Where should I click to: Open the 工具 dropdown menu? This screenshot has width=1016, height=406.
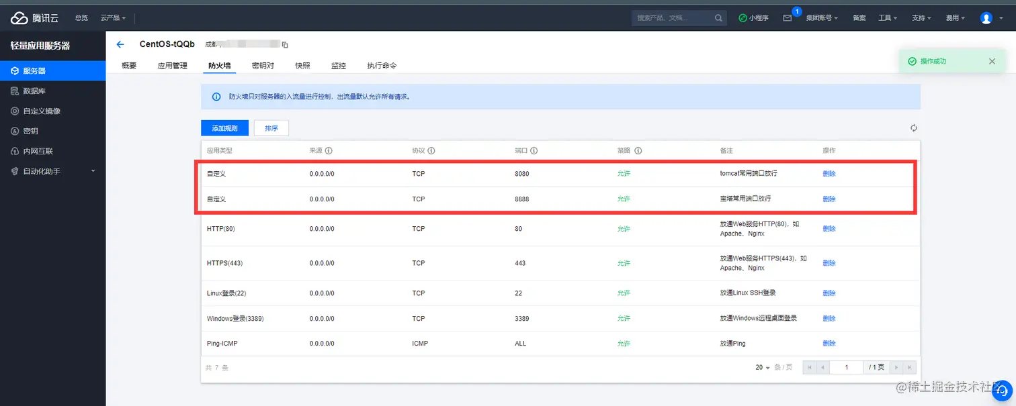click(888, 18)
